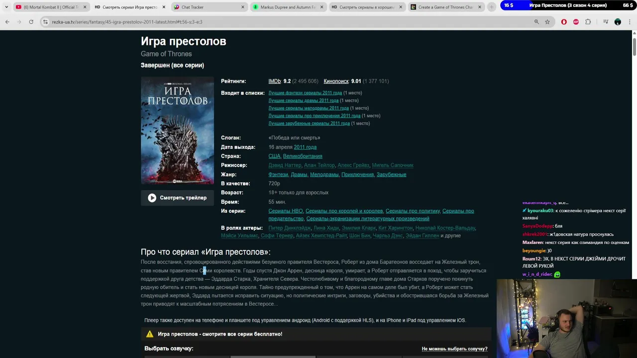Screen dimensions: 637x358
Task: Open the Extensions puzzle-piece menu
Action: pyautogui.click(x=588, y=22)
